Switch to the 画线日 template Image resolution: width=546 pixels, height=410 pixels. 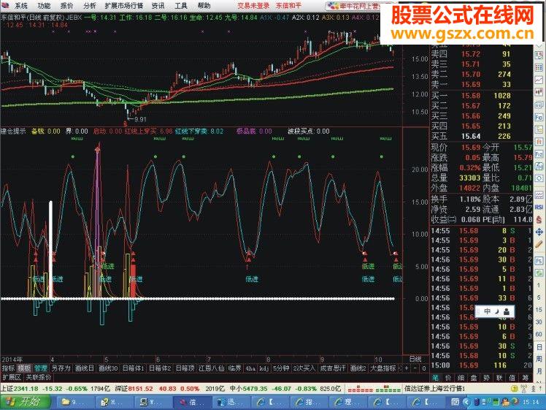pos(84,368)
